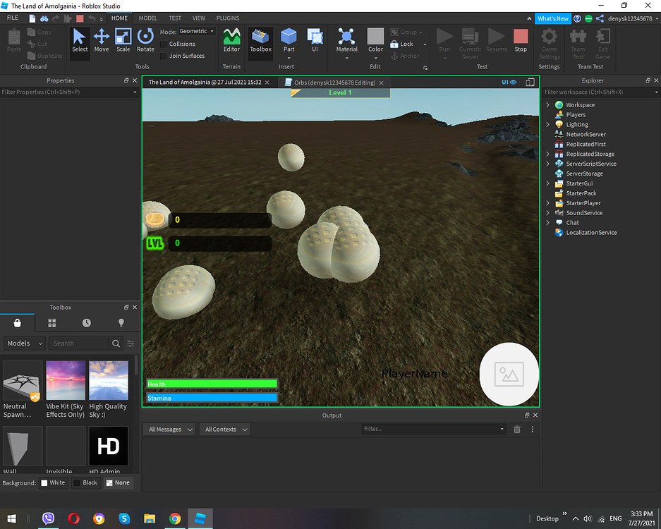
Task: Clear the Output with trash icon
Action: pos(517,429)
